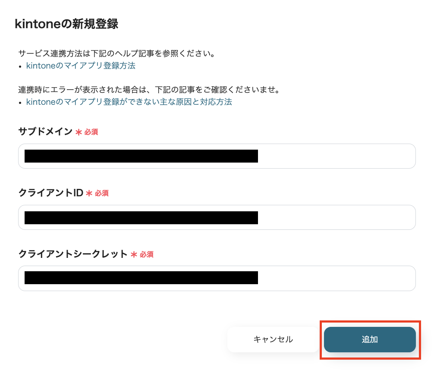This screenshot has width=434, height=370.
Task: Click the redacted value in the クライアントシークレット field
Action: click(x=140, y=278)
